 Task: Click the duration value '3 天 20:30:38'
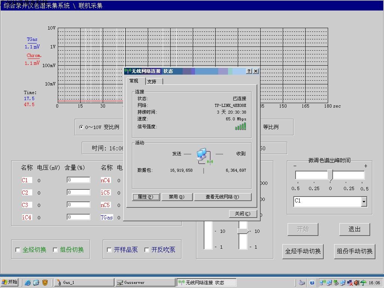pos(231,112)
